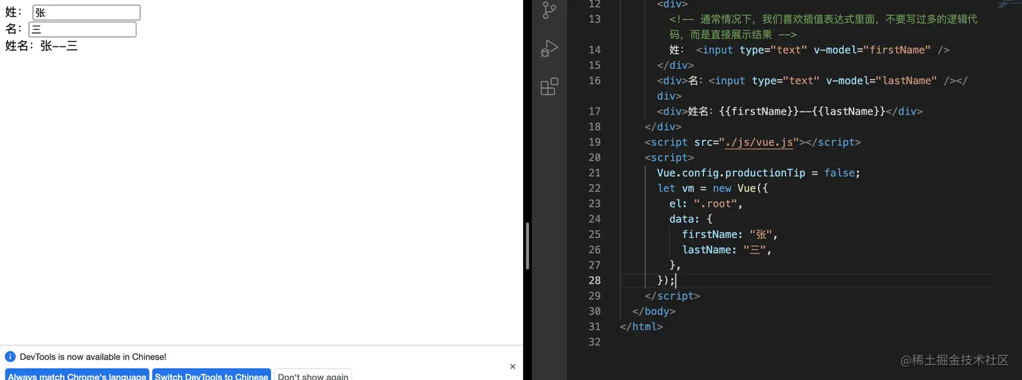Click line number 28 in editor gutter
Viewport: 1022px width, 380px height.
click(594, 280)
